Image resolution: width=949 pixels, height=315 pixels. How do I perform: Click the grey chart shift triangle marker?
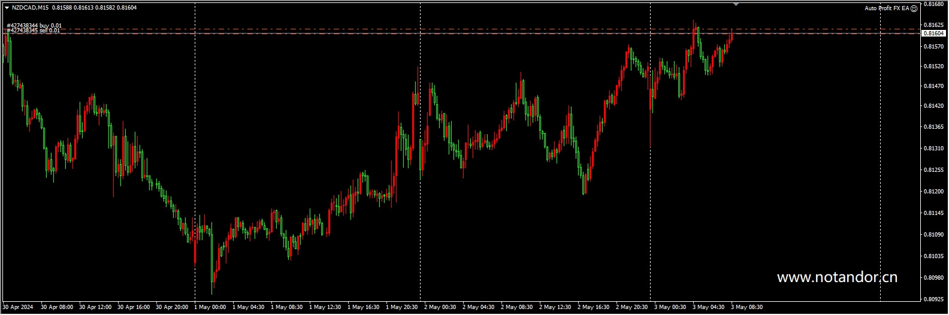(x=736, y=4)
